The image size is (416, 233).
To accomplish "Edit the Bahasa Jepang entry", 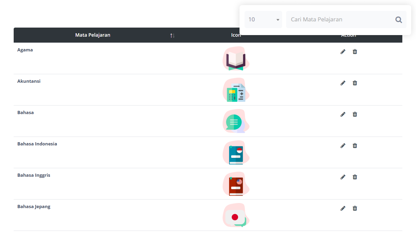I will click(x=343, y=208).
